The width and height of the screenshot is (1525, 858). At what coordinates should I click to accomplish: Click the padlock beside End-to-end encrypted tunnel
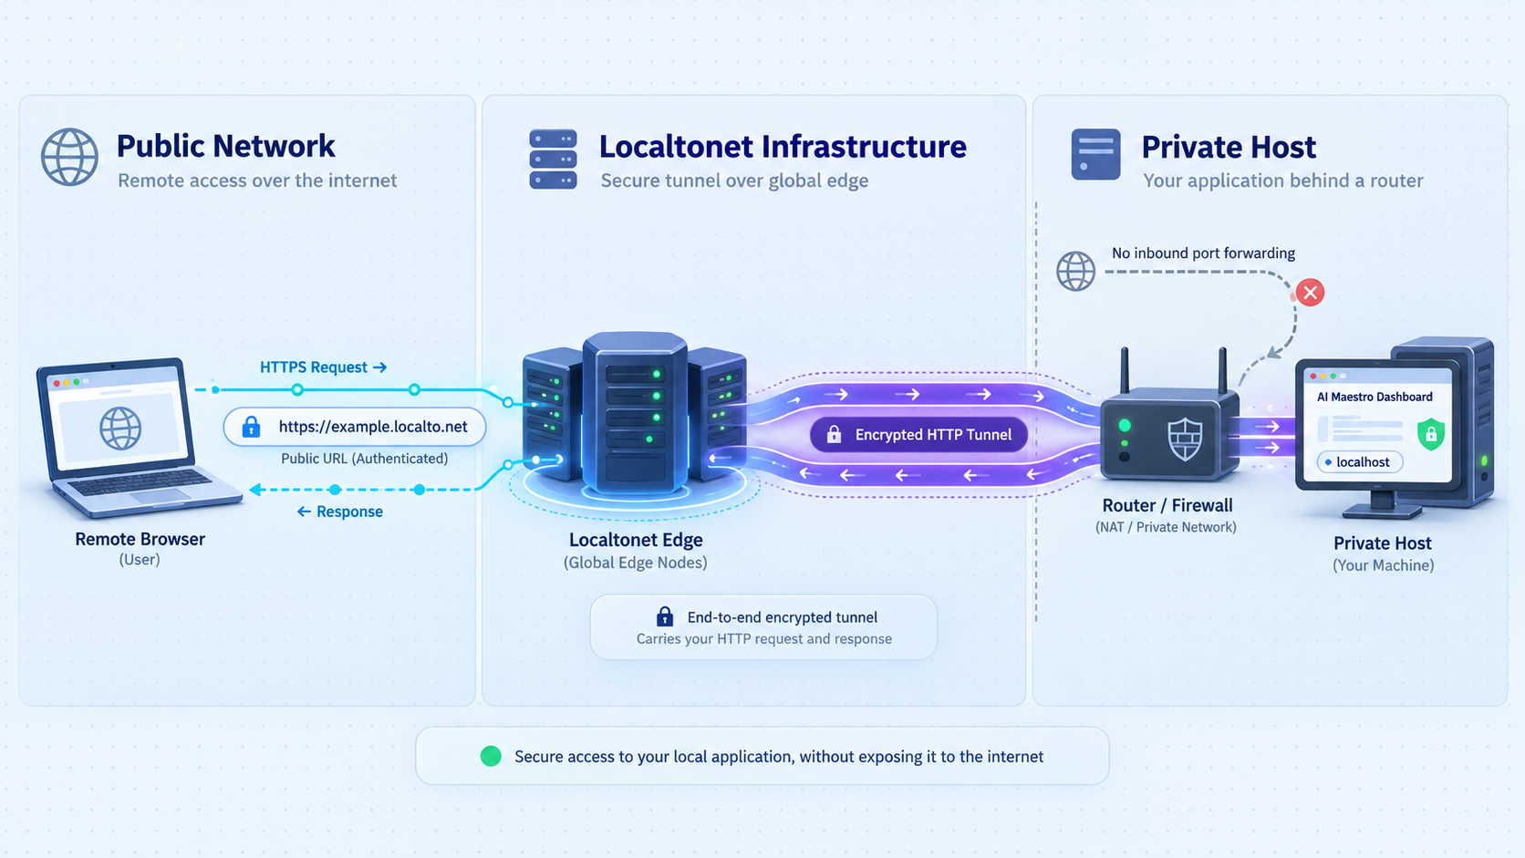pyautogui.click(x=665, y=616)
